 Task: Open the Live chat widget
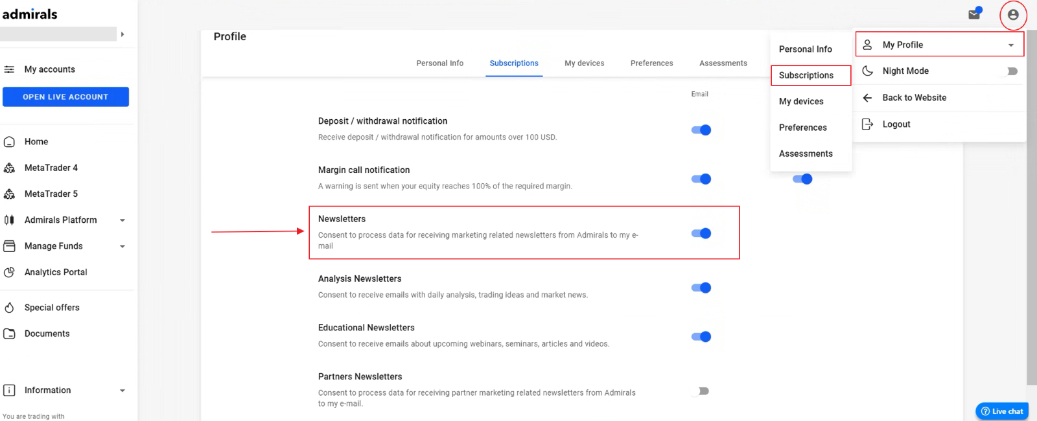point(1001,411)
